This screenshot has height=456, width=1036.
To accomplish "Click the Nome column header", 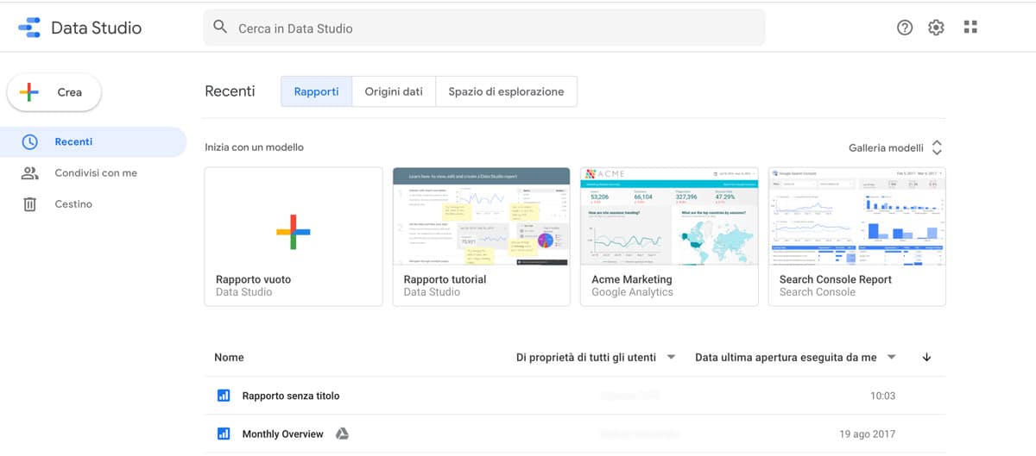I will coord(229,357).
